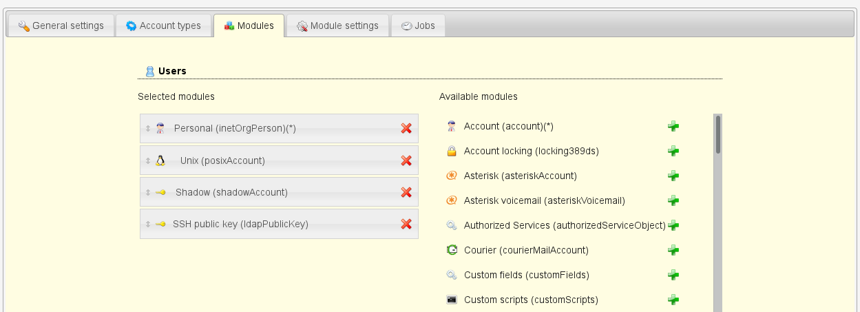This screenshot has height=312, width=860.
Task: Add the Courier mail account module
Action: 673,250
